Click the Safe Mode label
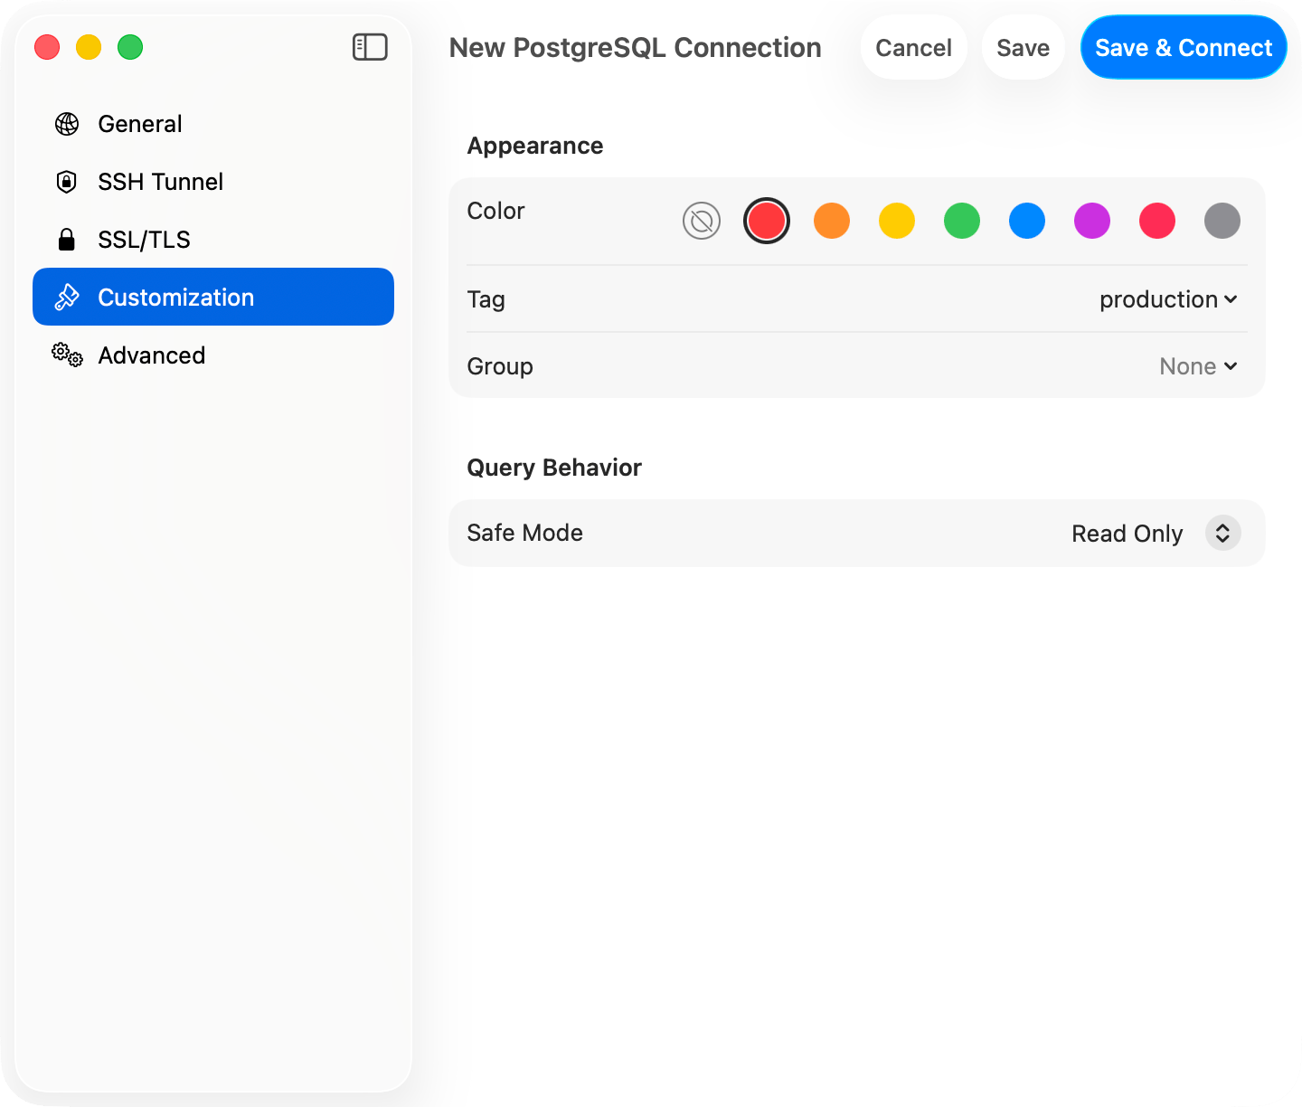This screenshot has width=1302, height=1107. (525, 533)
